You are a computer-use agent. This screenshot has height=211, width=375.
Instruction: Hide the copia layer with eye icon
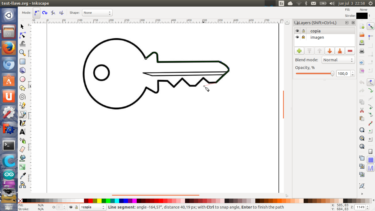[x=297, y=31]
